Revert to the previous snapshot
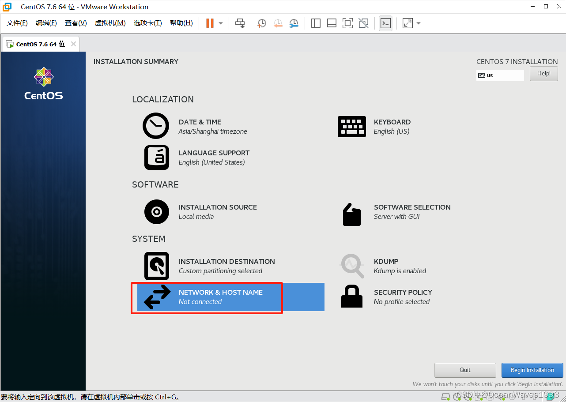This screenshot has width=566, height=402. pos(278,23)
